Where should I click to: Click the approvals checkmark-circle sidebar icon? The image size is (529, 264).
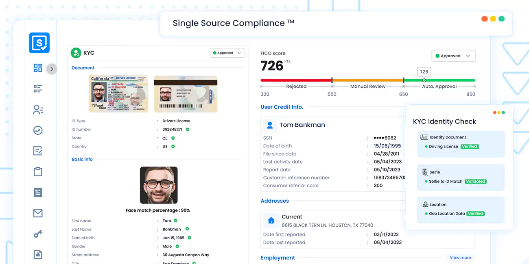[38, 130]
